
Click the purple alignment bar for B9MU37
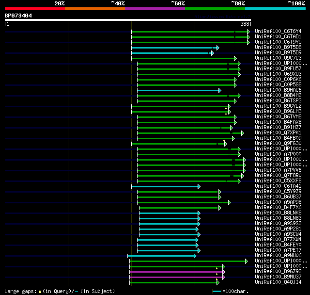(x=177, y=278)
